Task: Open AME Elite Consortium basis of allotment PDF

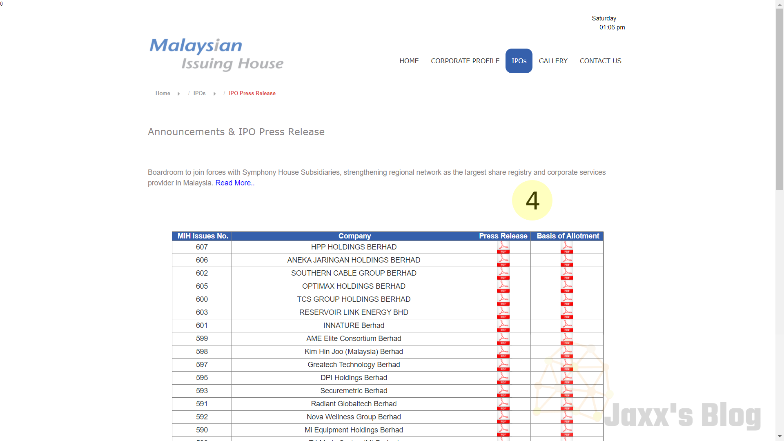Action: click(568, 339)
